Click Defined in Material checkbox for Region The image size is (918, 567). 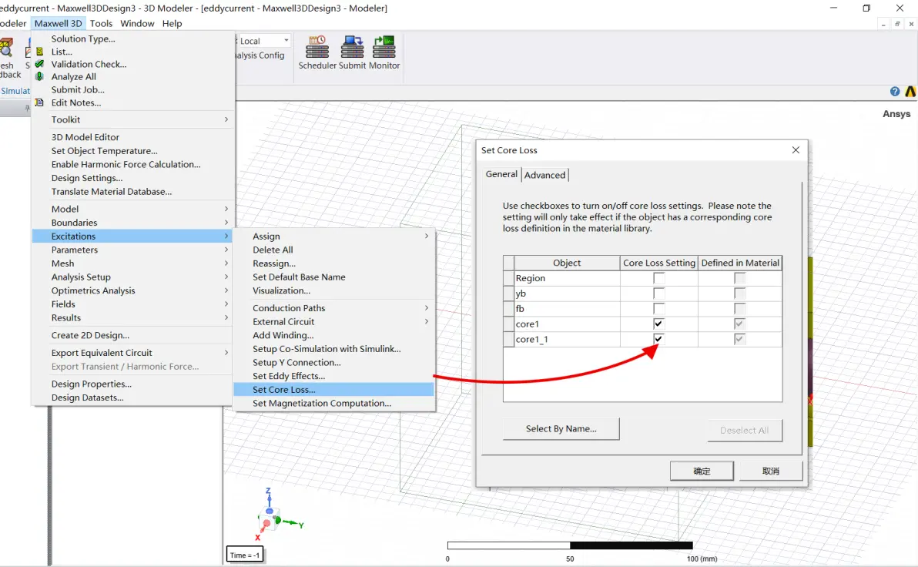pyautogui.click(x=740, y=278)
